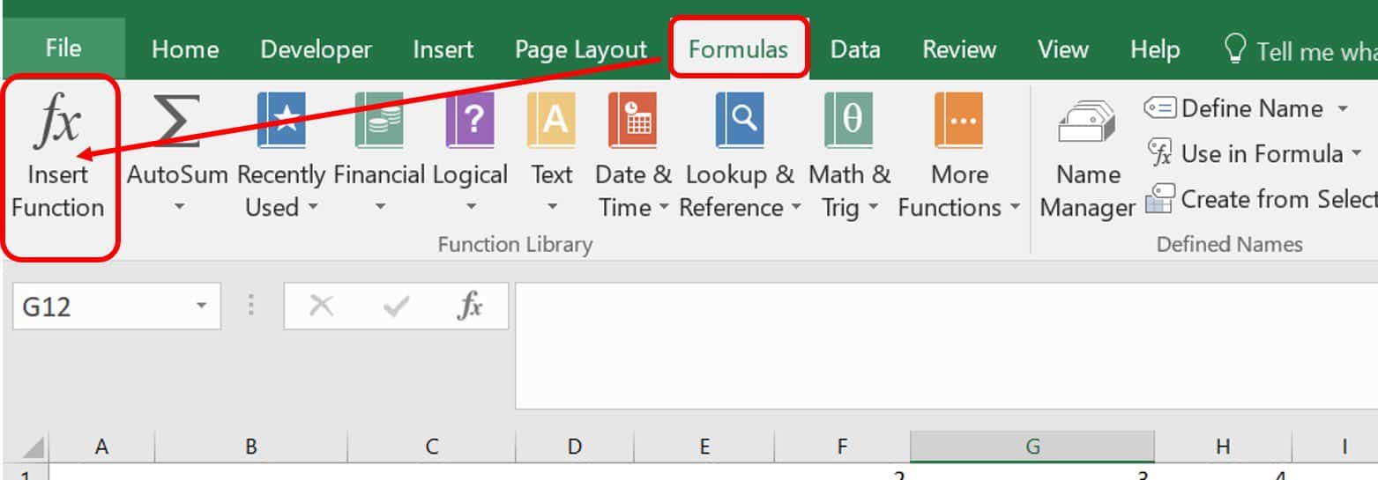The image size is (1378, 480).
Task: Click the Select All corner triangle
Action: (34, 448)
